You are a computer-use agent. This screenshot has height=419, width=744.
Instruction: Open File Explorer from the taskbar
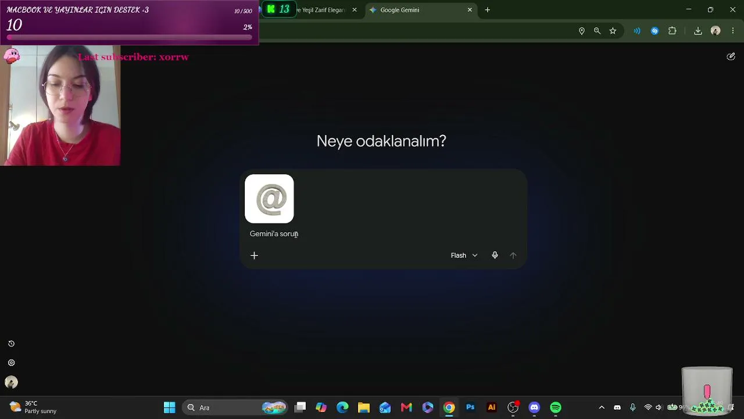(x=364, y=407)
